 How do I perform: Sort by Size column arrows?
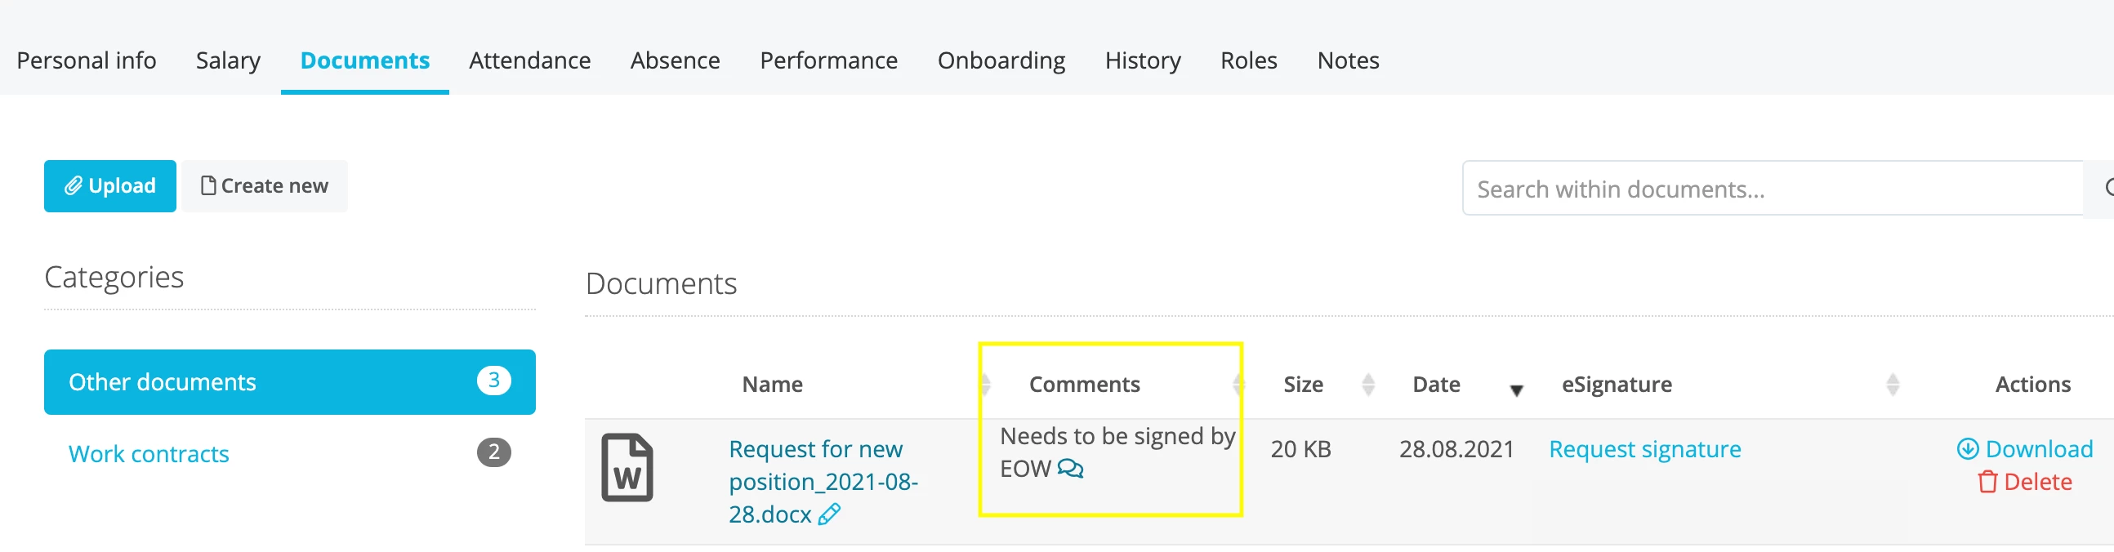[x=1368, y=384]
